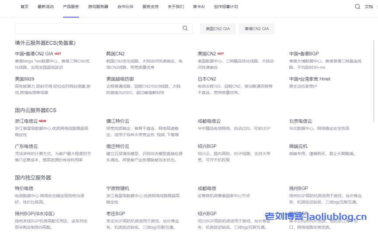Choose the 宁波物理机 dedicated server link

(x=118, y=188)
